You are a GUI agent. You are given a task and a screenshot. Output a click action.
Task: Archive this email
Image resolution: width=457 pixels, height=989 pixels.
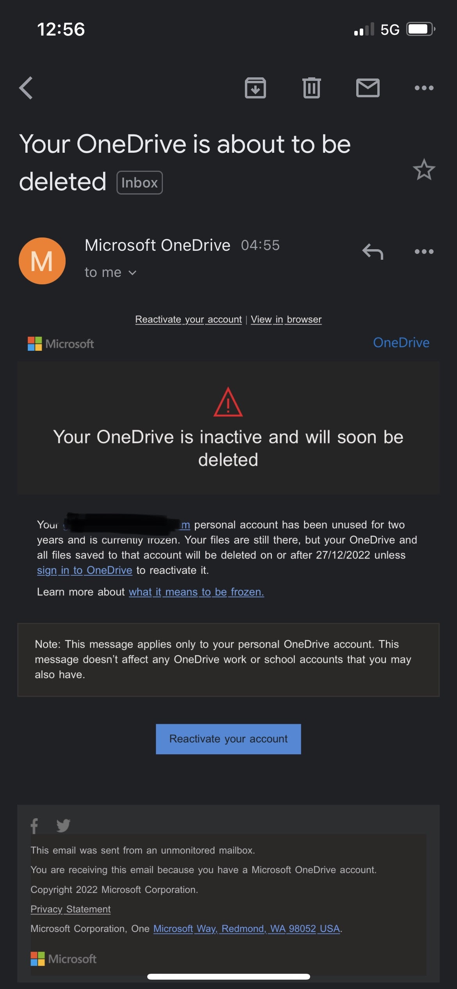(256, 87)
